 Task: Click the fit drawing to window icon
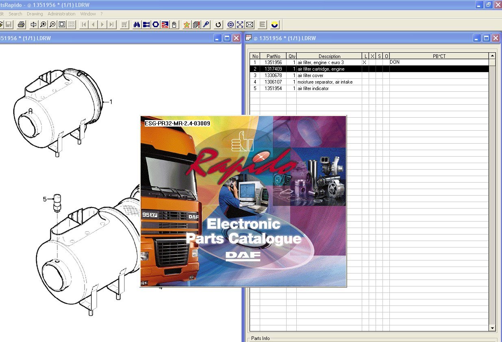pyautogui.click(x=62, y=25)
